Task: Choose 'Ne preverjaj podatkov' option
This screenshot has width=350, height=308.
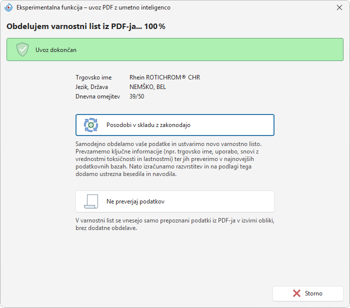Action: (175, 201)
